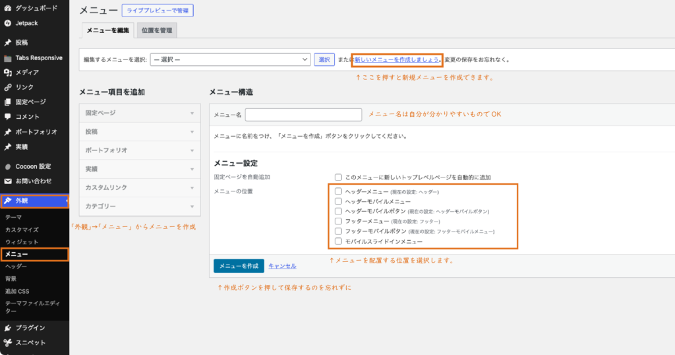Expand the 固定ページ accordion section
Image resolution: width=675 pixels, height=355 pixels.
[x=140, y=113]
